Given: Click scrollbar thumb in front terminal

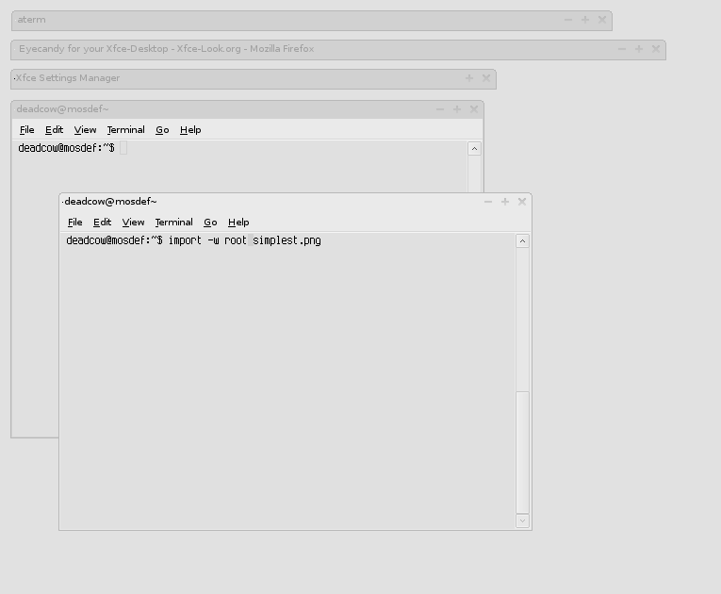Looking at the screenshot, I should 522,452.
